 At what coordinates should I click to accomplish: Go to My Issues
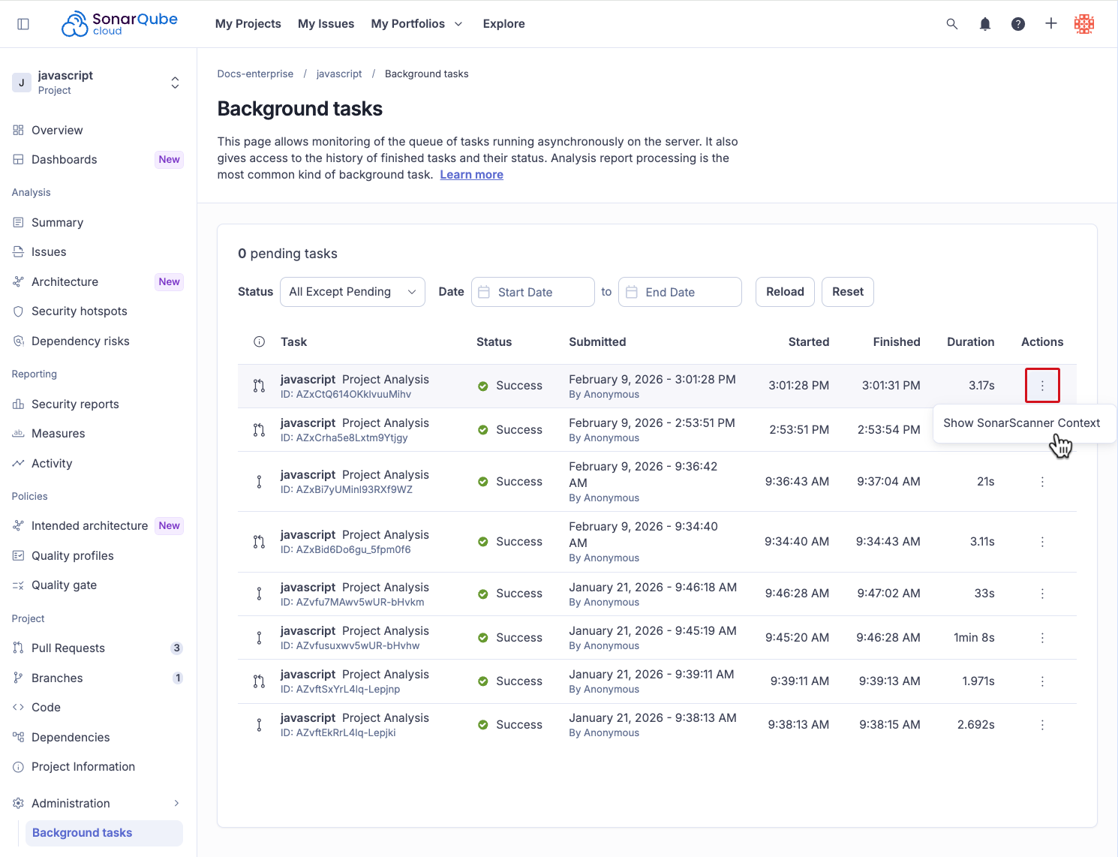[326, 24]
